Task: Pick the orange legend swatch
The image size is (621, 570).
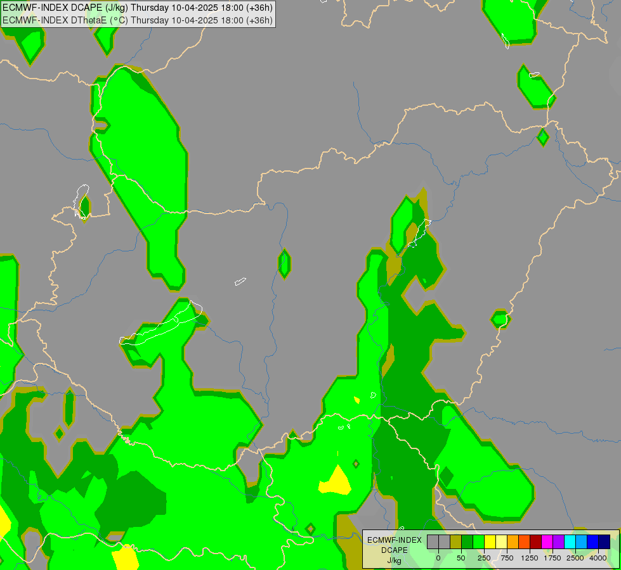Action: [x=513, y=541]
